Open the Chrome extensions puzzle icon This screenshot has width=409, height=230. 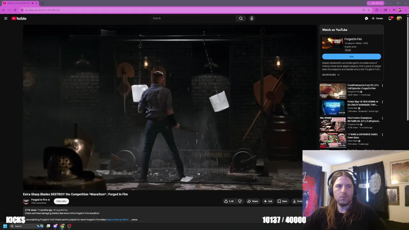tap(377, 10)
